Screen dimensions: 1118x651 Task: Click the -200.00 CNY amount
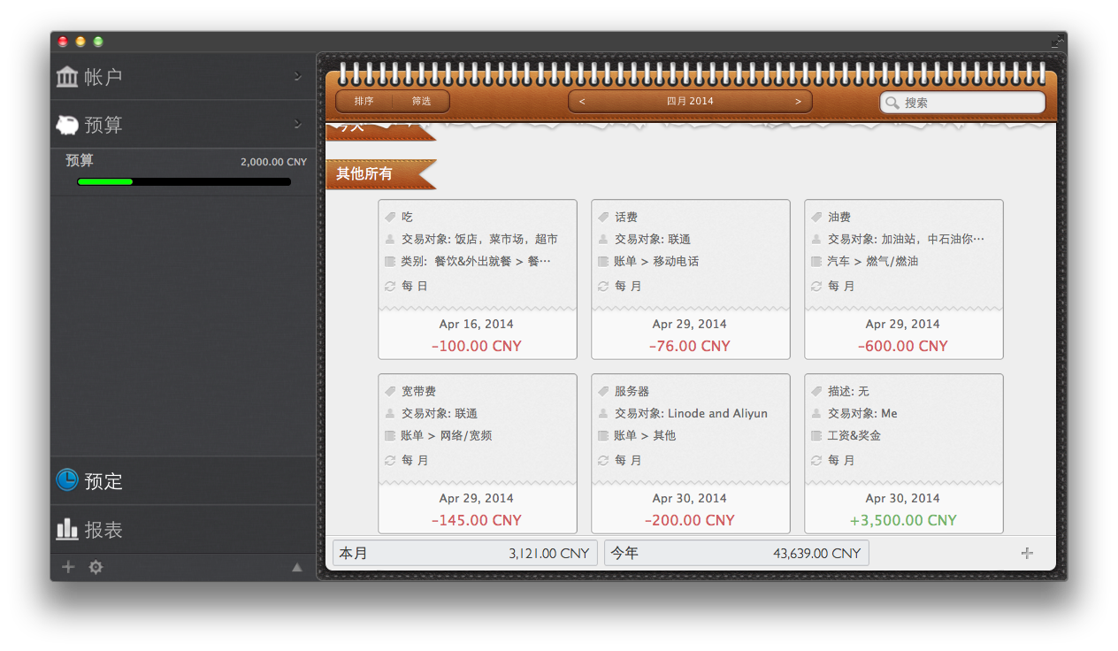(x=690, y=520)
